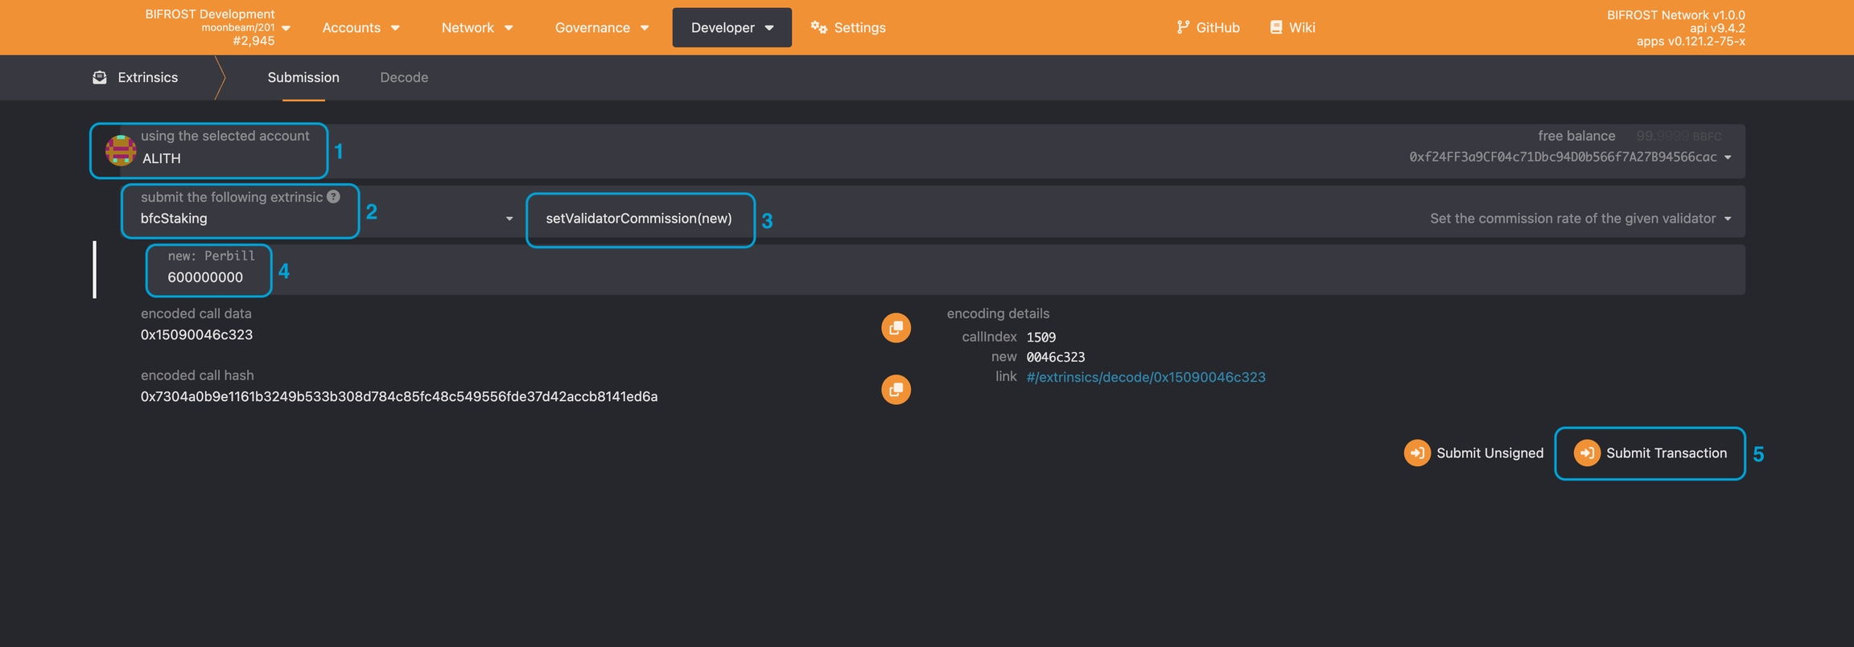This screenshot has height=647, width=1854.
Task: Click the Settings gear icon
Action: [x=818, y=27]
